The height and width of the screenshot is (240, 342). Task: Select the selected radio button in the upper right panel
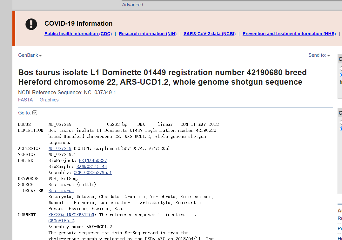click(341, 75)
